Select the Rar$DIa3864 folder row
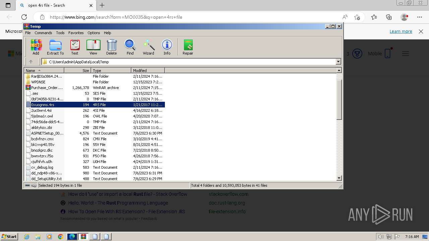The height and width of the screenshot is (241, 429). click(94, 76)
